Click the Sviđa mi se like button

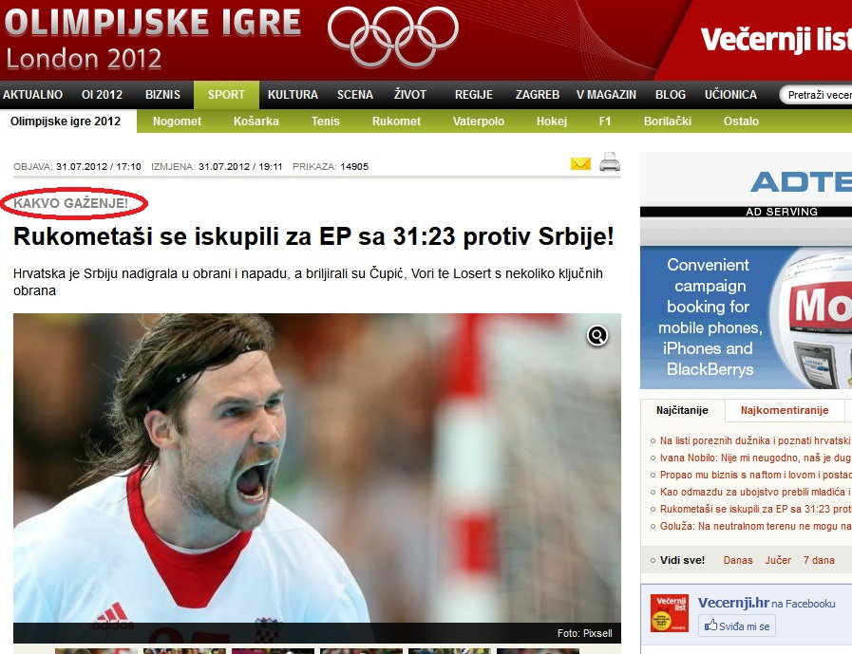(x=737, y=626)
